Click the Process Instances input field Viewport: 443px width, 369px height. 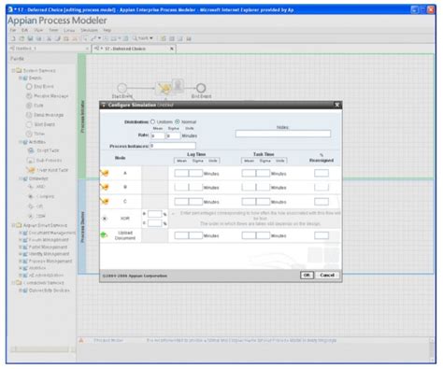click(173, 146)
